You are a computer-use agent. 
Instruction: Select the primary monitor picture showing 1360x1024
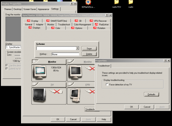click(x=40, y=72)
